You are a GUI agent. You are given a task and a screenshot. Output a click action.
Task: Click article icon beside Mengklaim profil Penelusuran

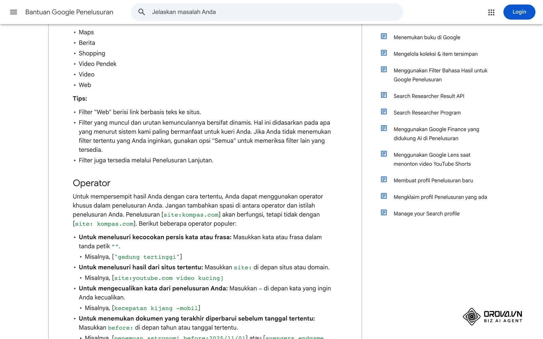(384, 196)
